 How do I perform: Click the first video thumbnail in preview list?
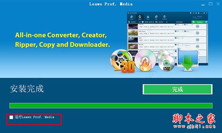pyautogui.click(x=133, y=27)
